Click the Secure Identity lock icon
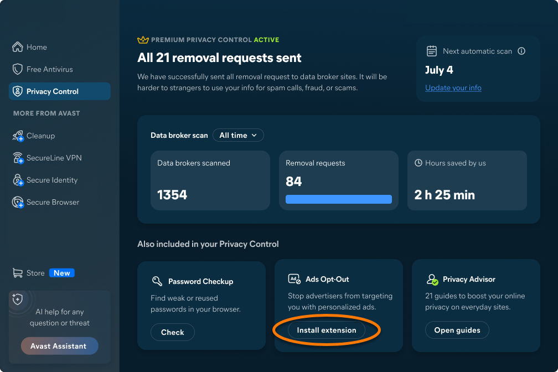This screenshot has width=558, height=372. pyautogui.click(x=18, y=180)
